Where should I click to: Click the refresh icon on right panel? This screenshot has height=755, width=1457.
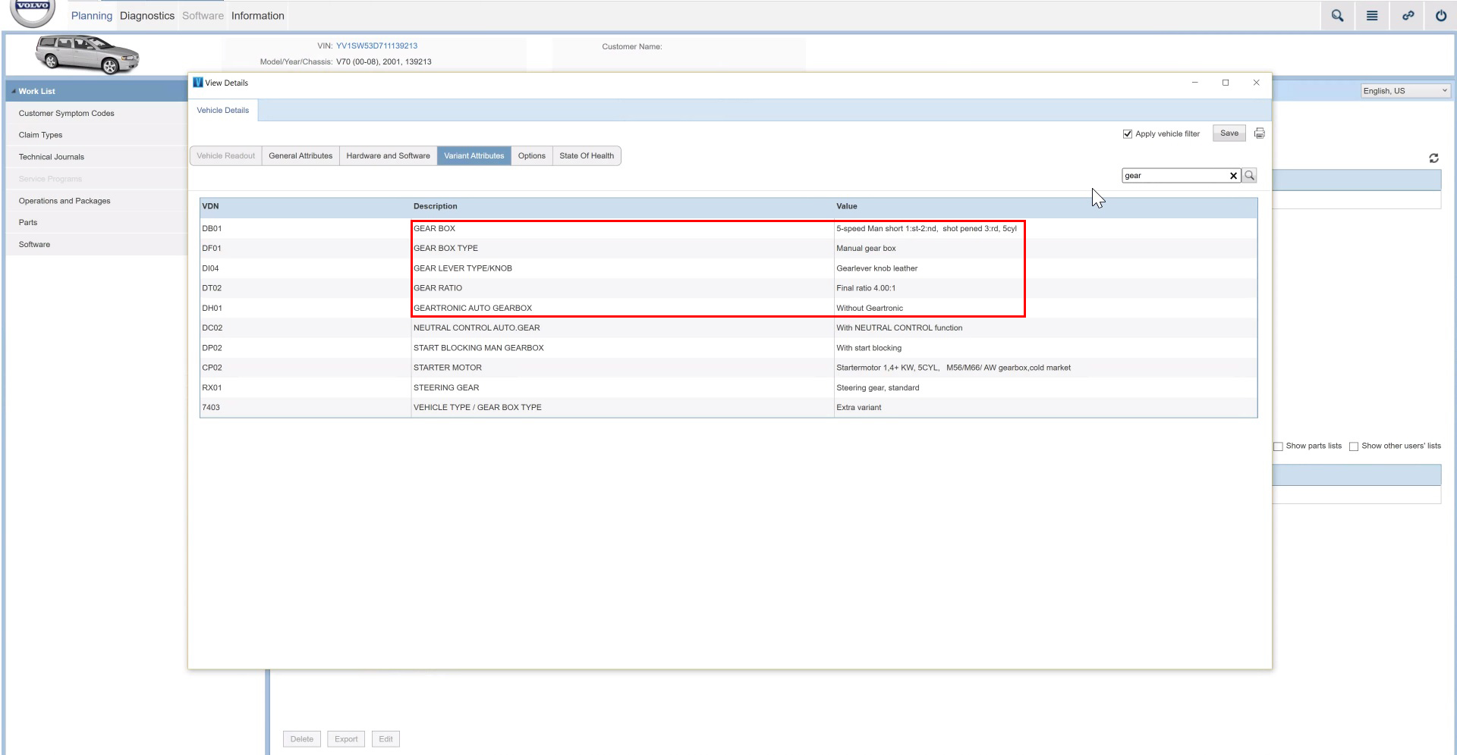pos(1433,158)
